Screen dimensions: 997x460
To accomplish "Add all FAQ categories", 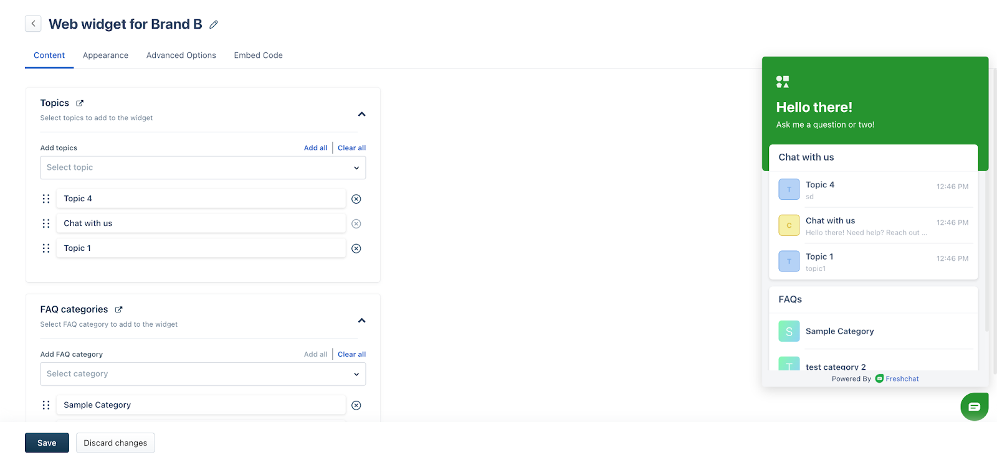I will (x=316, y=355).
